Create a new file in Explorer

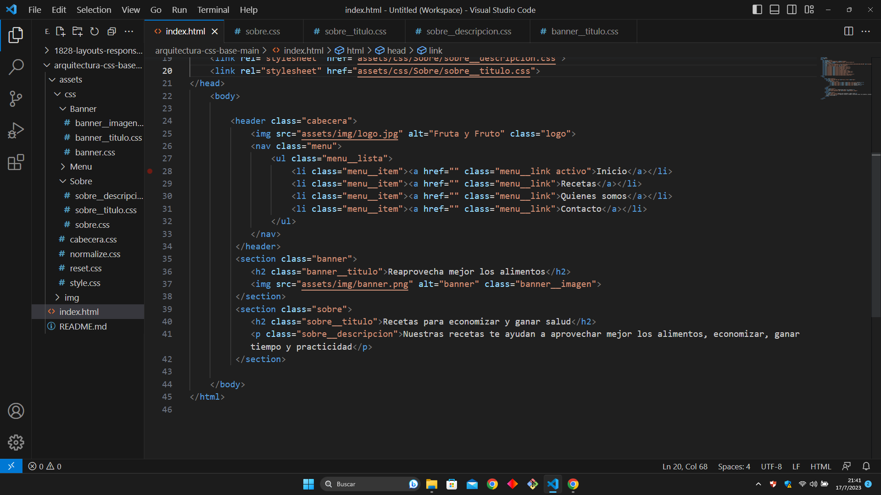(60, 31)
